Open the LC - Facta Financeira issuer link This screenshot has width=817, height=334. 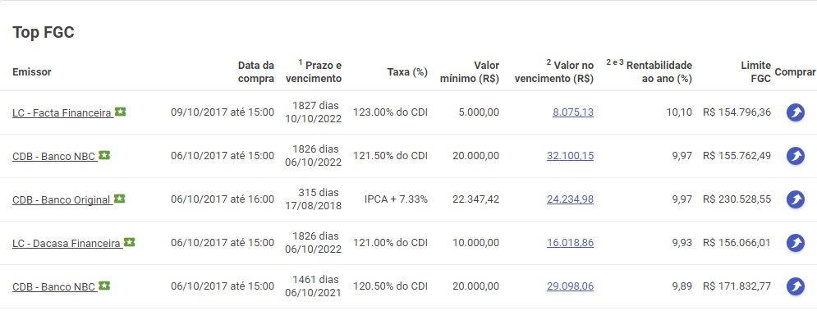tap(62, 112)
